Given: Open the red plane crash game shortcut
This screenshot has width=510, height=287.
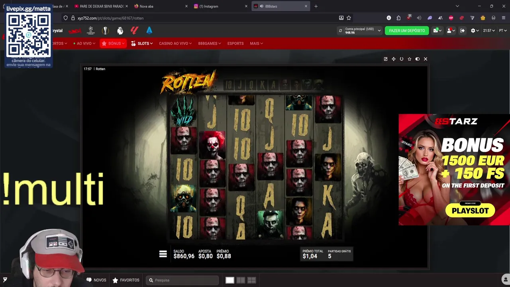Looking at the screenshot, I should click(75, 31).
